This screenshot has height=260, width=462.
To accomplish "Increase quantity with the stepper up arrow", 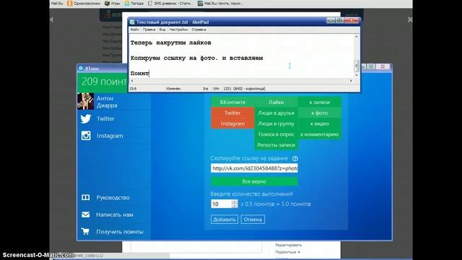I will pos(235,202).
